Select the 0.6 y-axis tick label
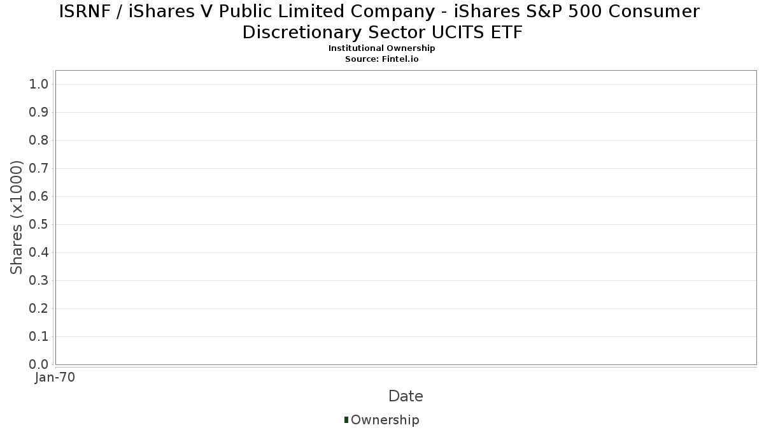764x430 pixels. [39, 197]
